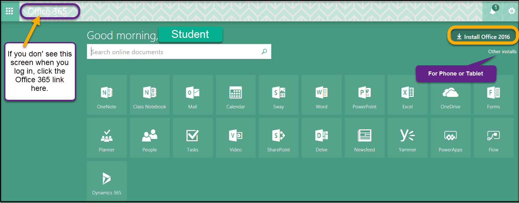Open the People app tile
Viewport: 519px width, 203px height.
click(150, 138)
